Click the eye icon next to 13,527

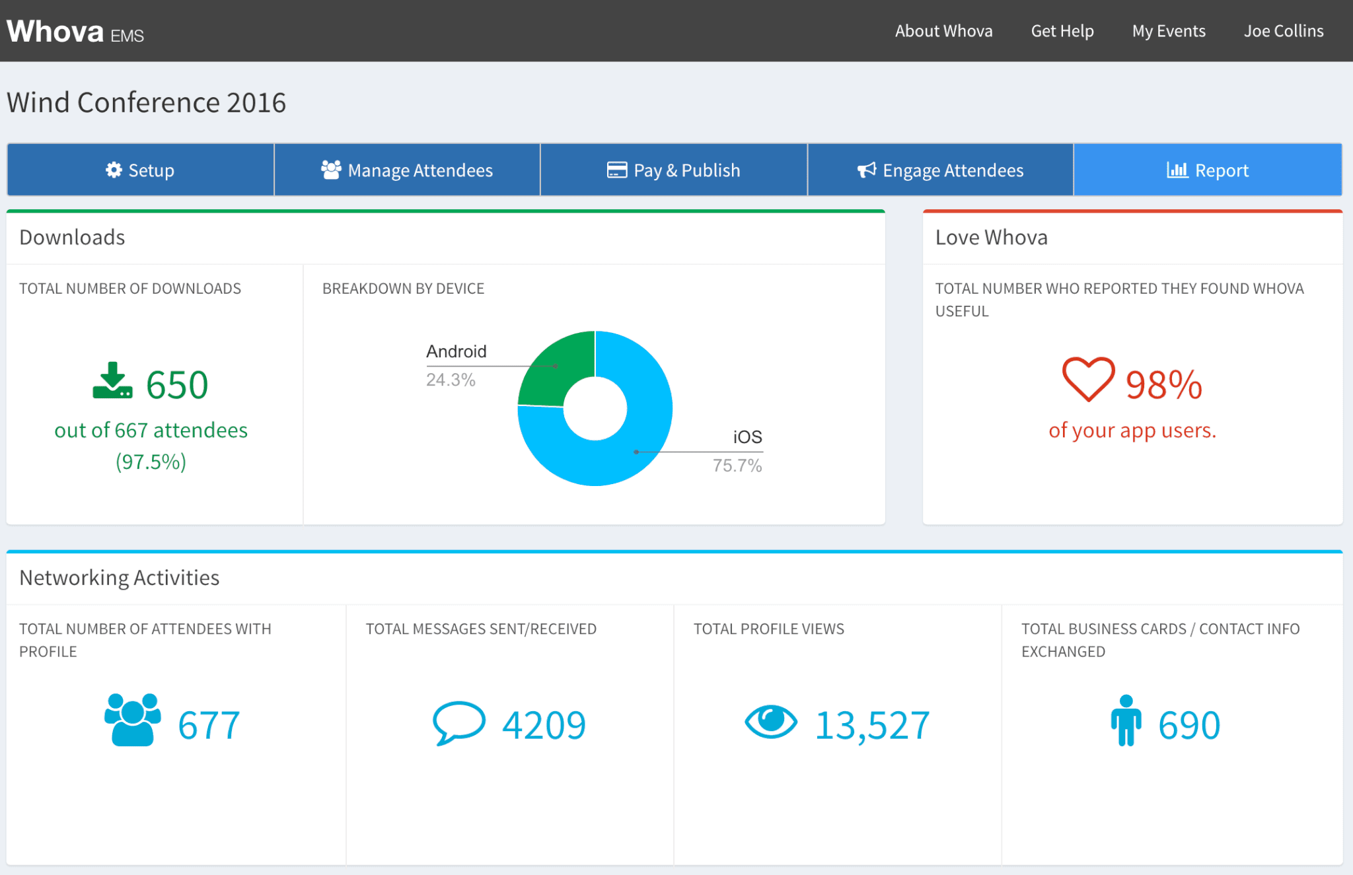(x=772, y=722)
